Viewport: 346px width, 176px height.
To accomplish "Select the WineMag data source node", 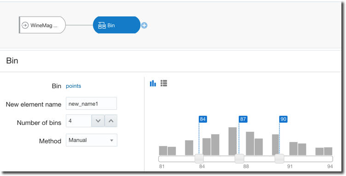I will click(x=42, y=25).
